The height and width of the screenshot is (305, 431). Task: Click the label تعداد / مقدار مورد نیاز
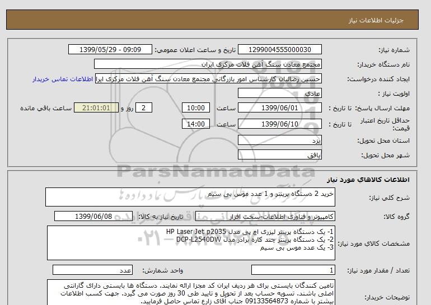pyautogui.click(x=378, y=271)
